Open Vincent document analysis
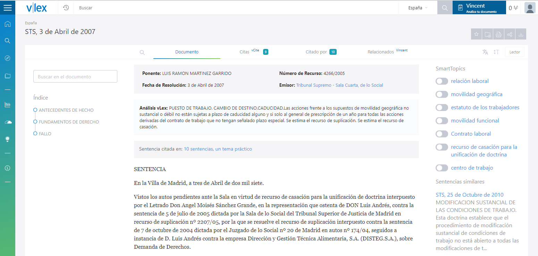 (479, 7)
